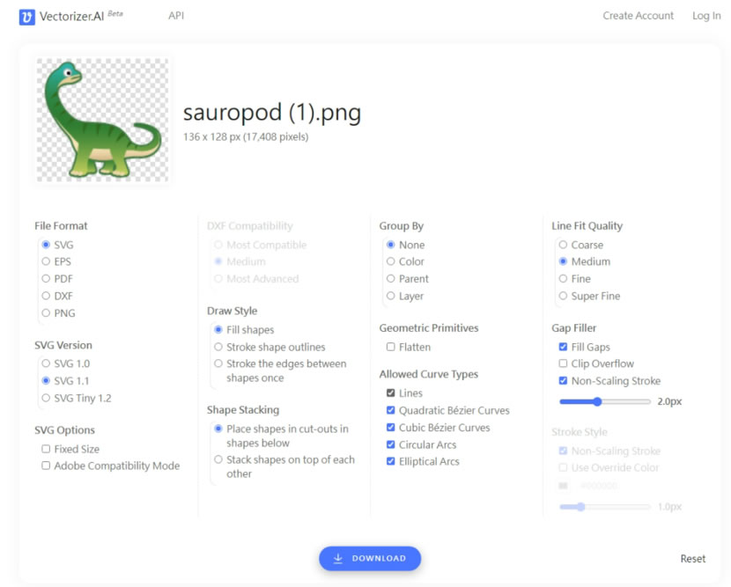Select SVG file format
This screenshot has height=587, width=731.
(x=46, y=245)
